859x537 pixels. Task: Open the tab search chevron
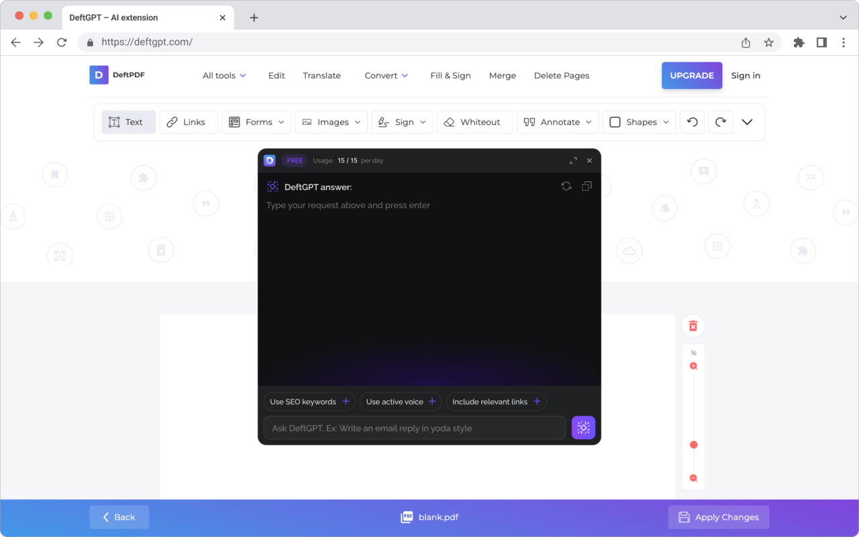[x=844, y=17]
